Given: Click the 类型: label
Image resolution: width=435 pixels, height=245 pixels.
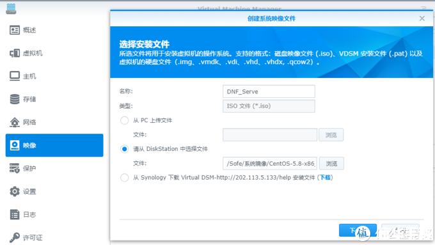Looking at the screenshot, I should click(x=126, y=106).
